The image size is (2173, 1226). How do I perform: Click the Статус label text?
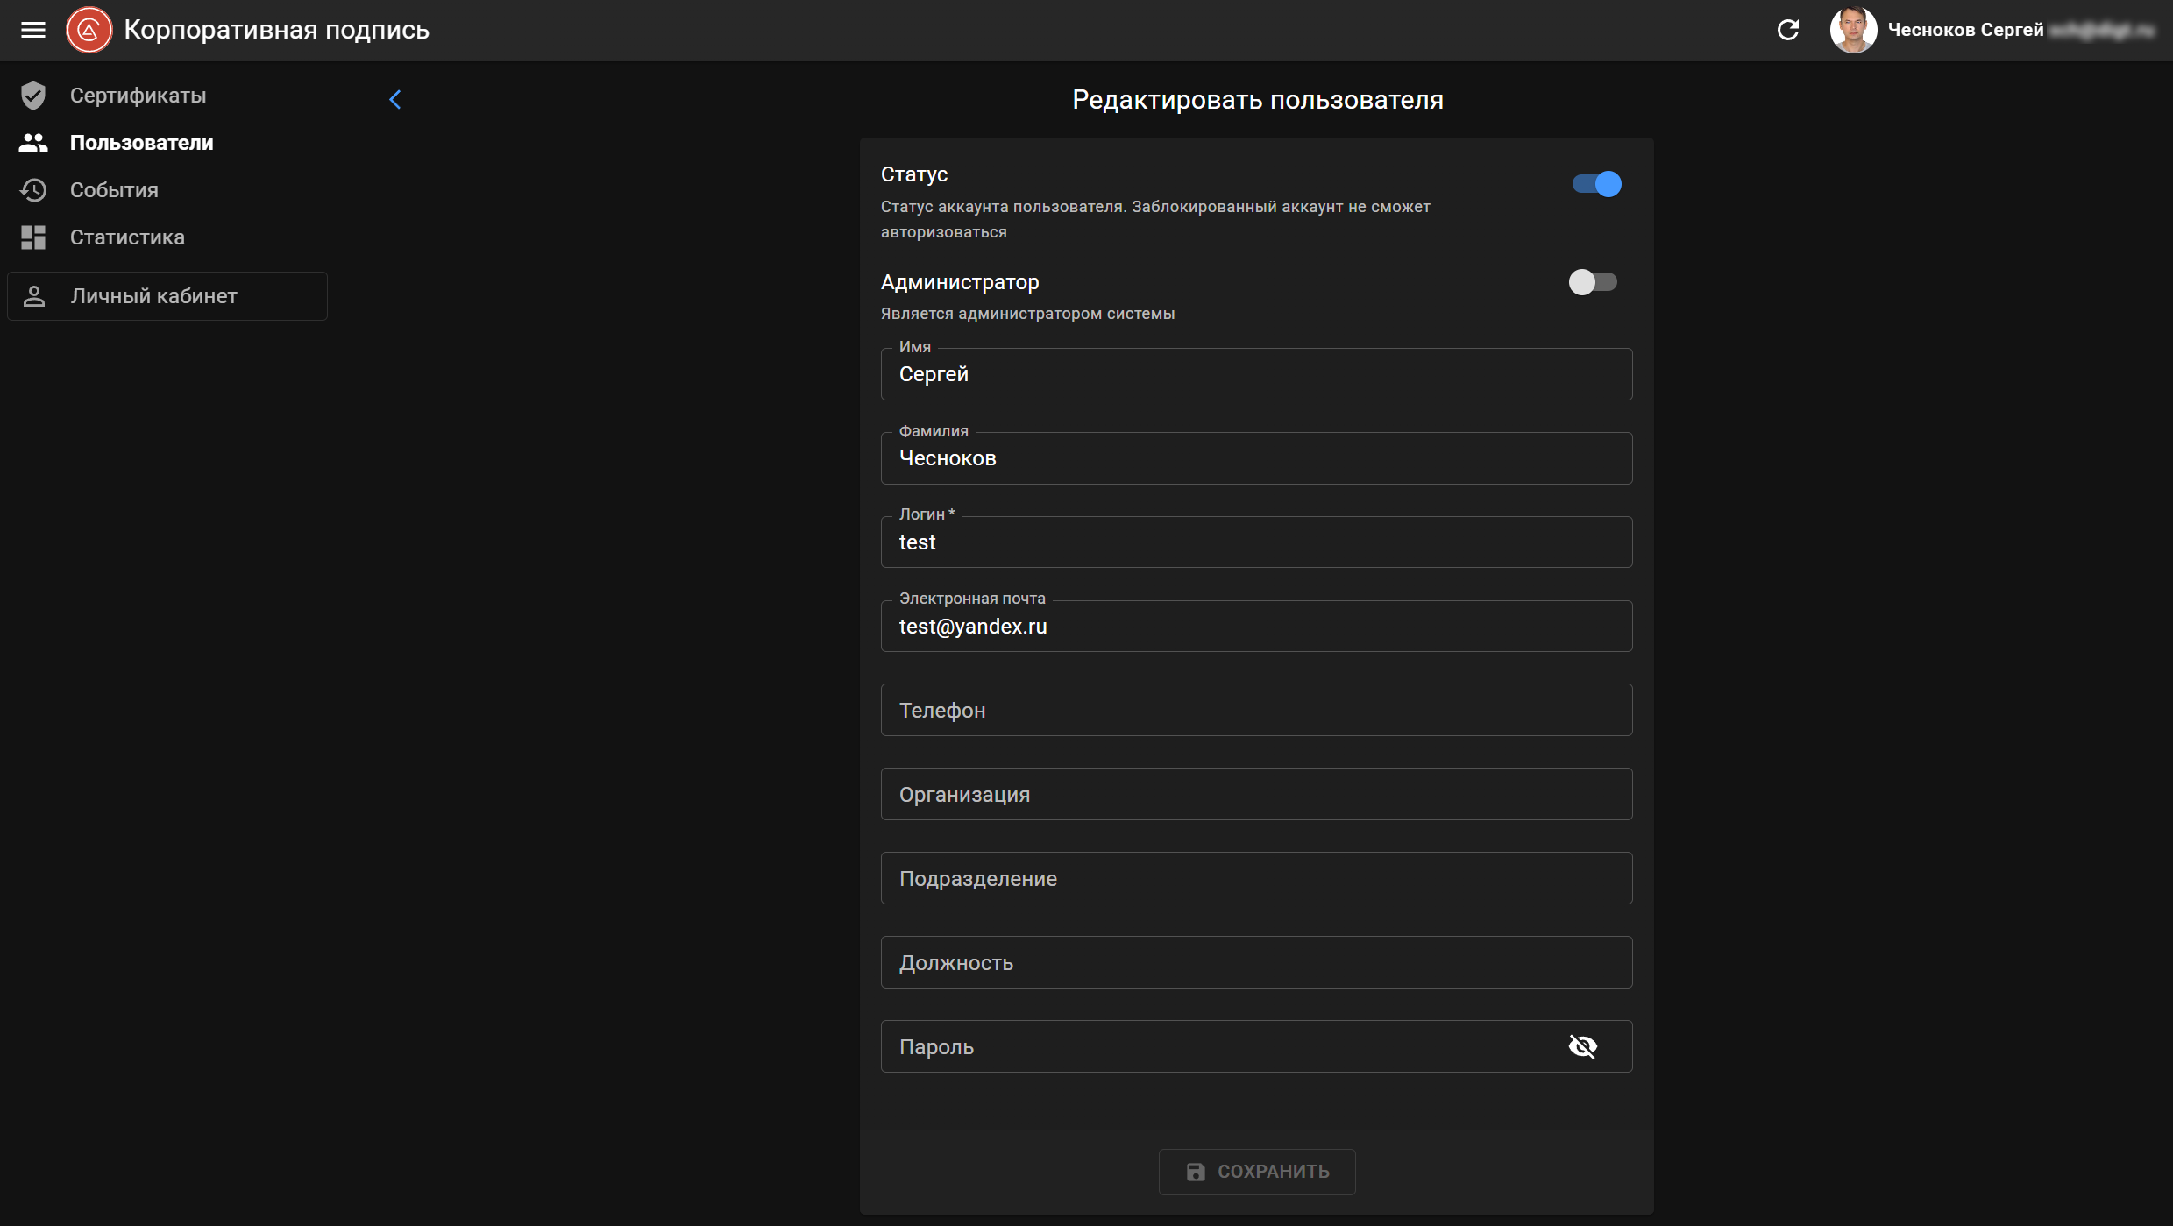click(914, 174)
